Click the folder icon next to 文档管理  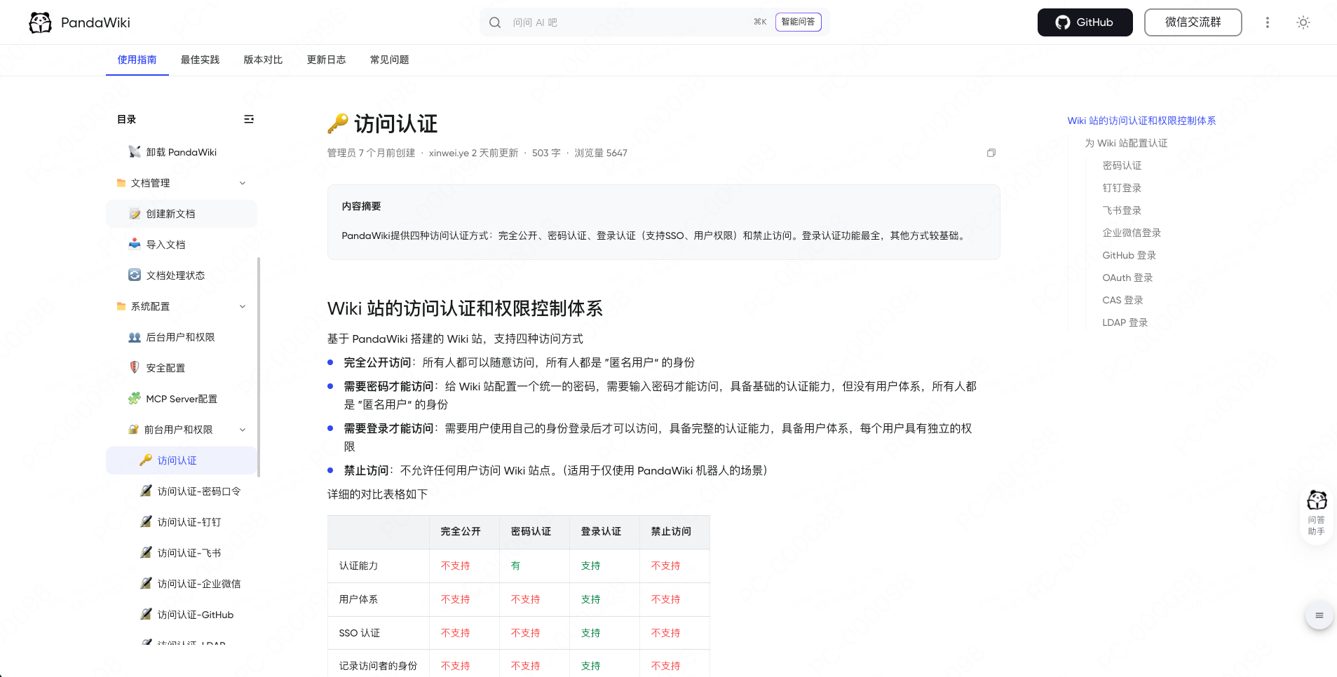coord(121,183)
